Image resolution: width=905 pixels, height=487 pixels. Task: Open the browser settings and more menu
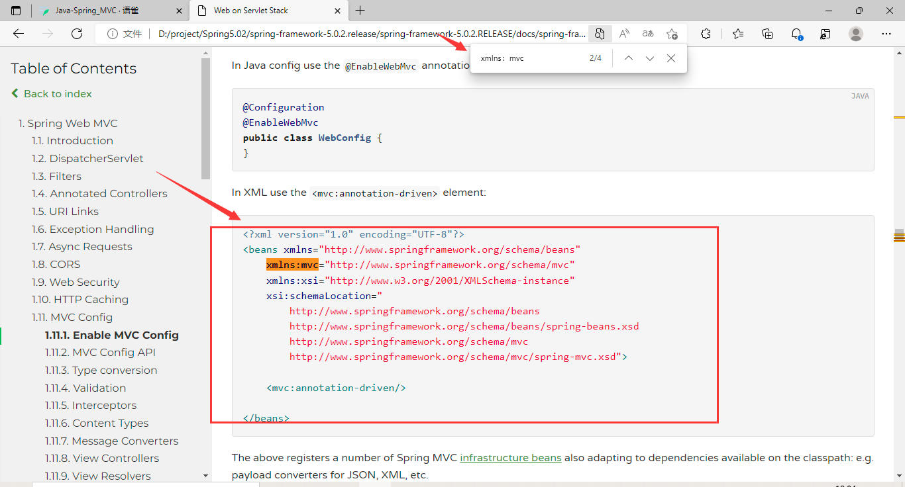click(886, 34)
